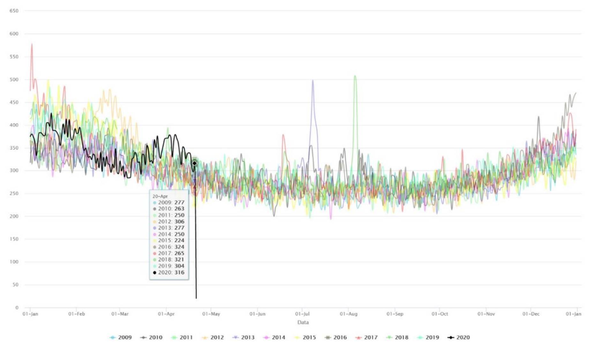593x349 pixels.
Task: Select the y-axis label 500
Action: [x=14, y=80]
